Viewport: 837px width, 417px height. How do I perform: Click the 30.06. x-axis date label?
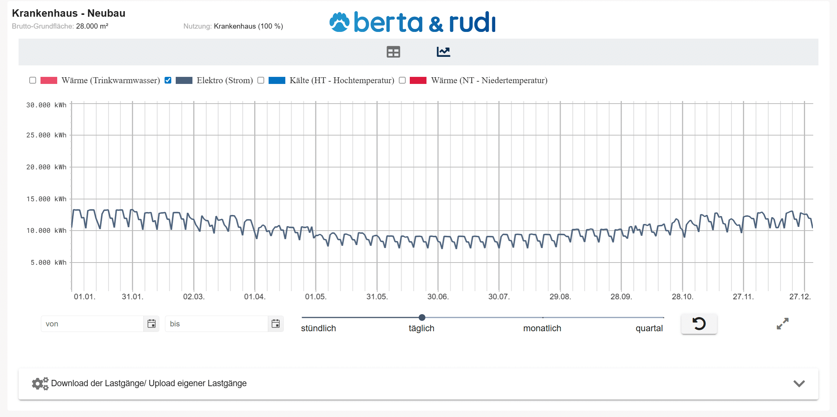(438, 297)
